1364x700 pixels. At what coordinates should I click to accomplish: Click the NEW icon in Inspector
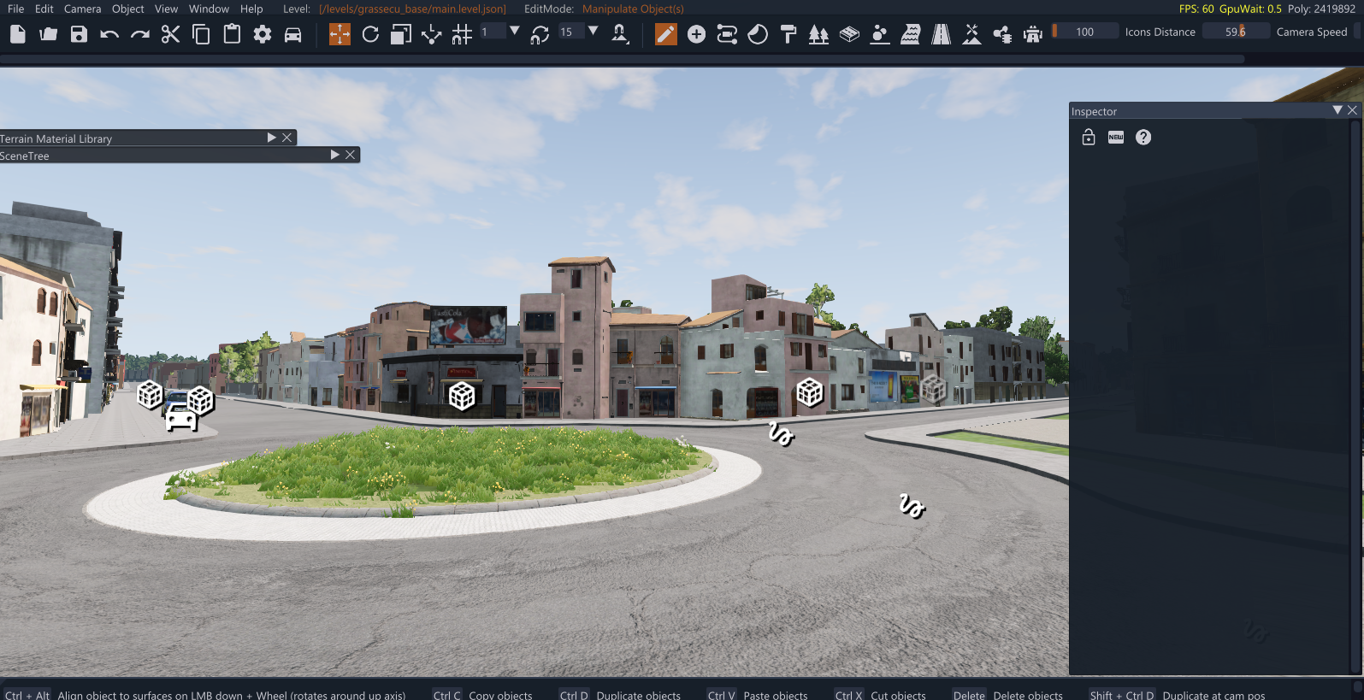(1116, 138)
